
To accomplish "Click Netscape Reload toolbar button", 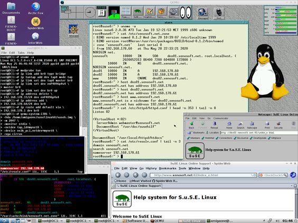I will pos(214,125).
